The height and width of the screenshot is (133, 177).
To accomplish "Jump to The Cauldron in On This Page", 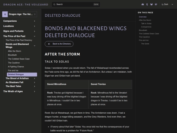I will [144, 37].
